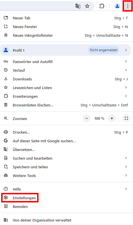
Task: Decrease zoom with the minus button
Action: (87, 118)
